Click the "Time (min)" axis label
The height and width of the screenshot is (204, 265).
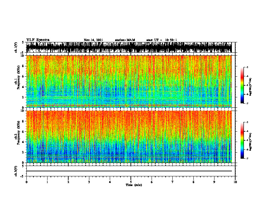click(x=134, y=185)
